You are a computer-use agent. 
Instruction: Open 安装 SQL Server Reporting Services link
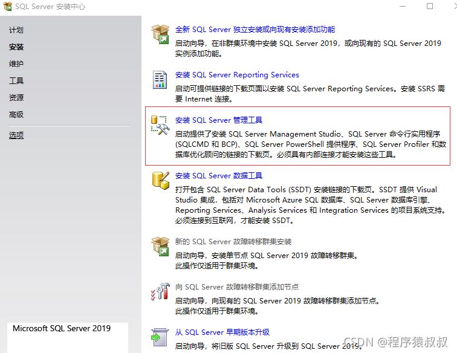pyautogui.click(x=237, y=75)
